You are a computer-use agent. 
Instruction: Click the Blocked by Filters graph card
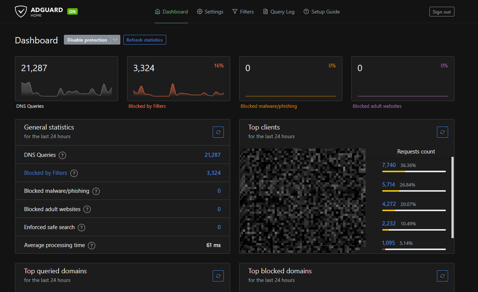(178, 79)
